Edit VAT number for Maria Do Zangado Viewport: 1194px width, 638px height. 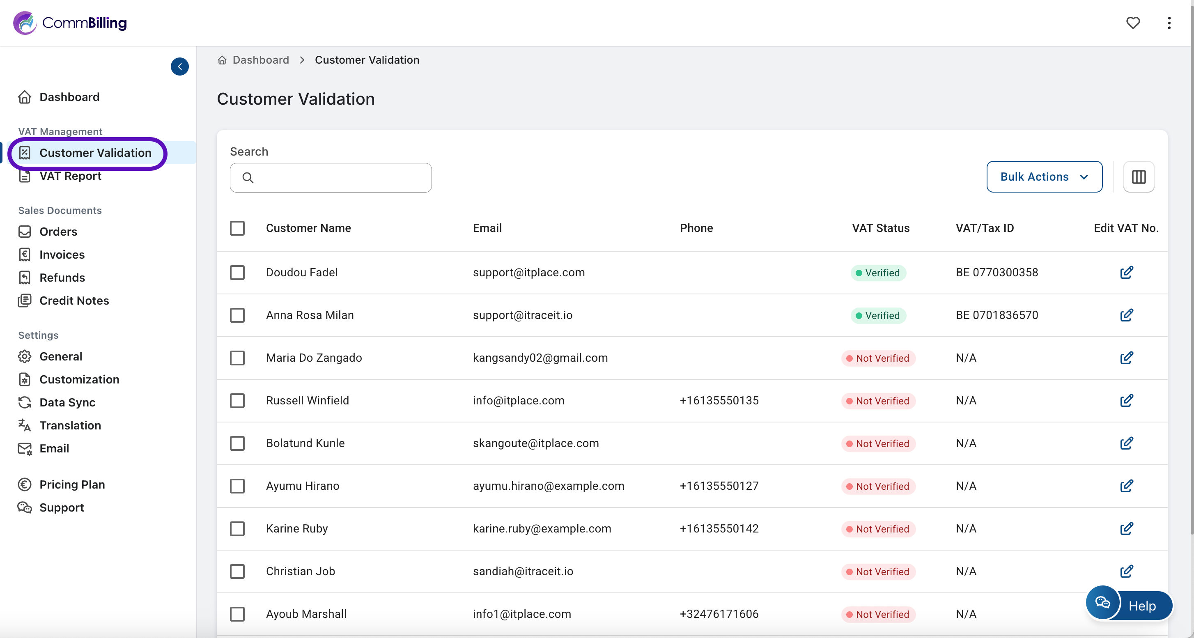(x=1126, y=358)
